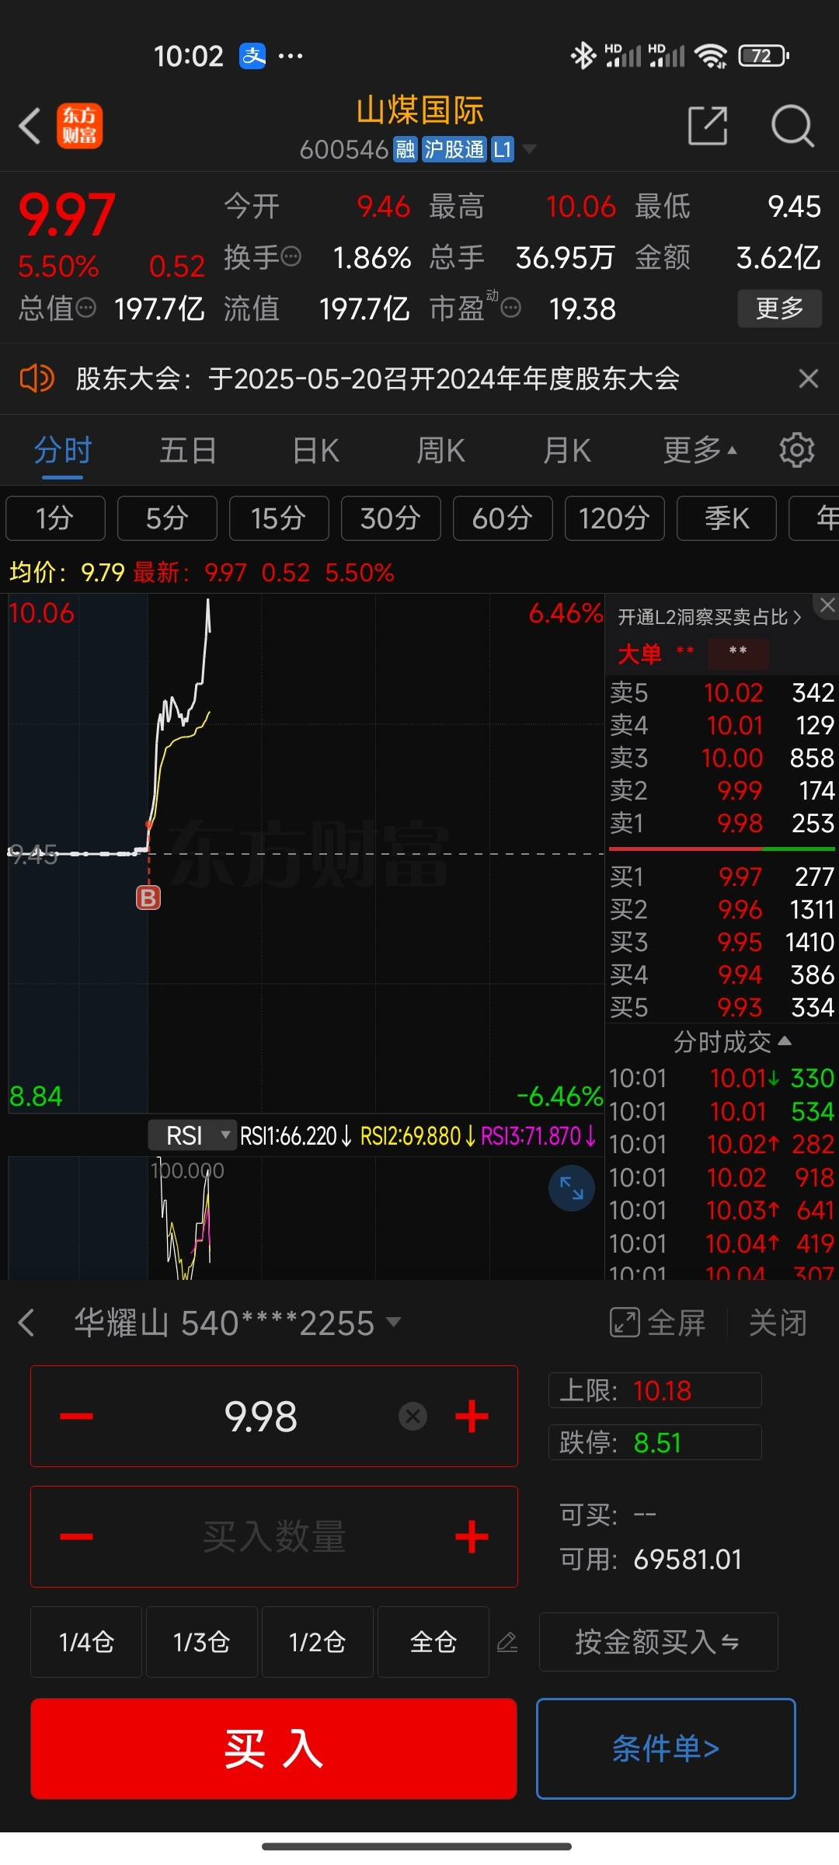
Task: Show more quote details with 更多 button
Action: [x=779, y=309]
